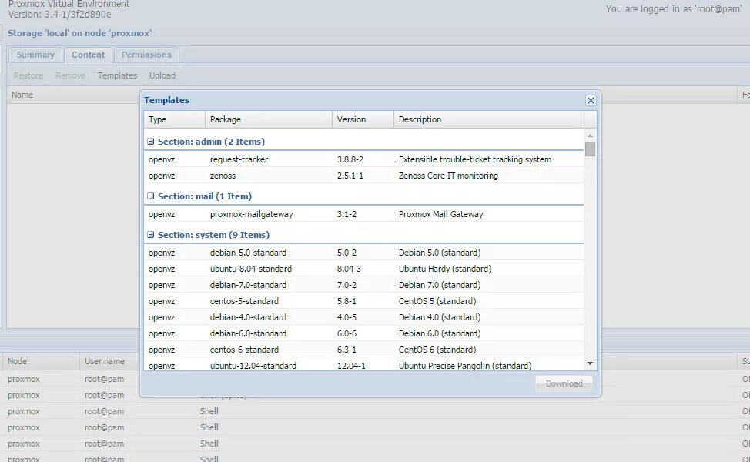Switch to the Content tab

tap(88, 55)
